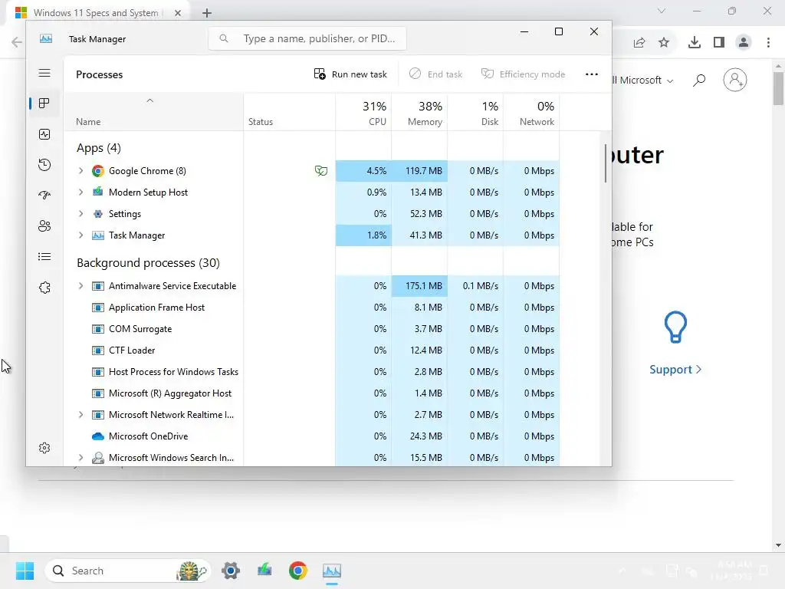Expand the Modern Setup Host entry
Screen dimensions: 785x589
(80, 192)
